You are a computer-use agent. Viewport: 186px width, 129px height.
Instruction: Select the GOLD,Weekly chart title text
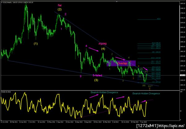7,2
